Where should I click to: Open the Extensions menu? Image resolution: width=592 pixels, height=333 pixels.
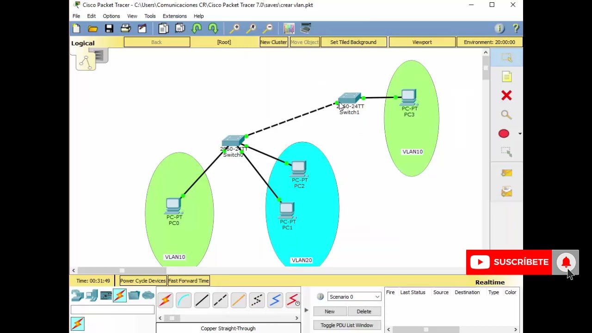point(175,16)
